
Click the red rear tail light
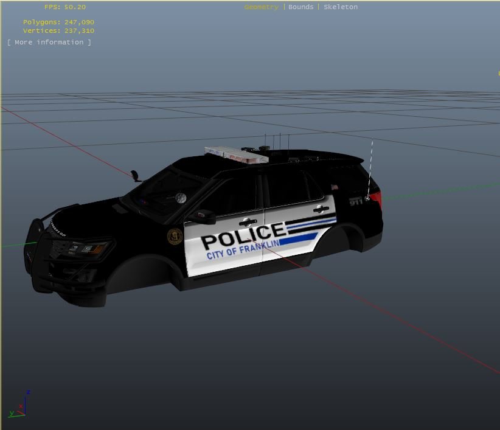[x=375, y=198]
